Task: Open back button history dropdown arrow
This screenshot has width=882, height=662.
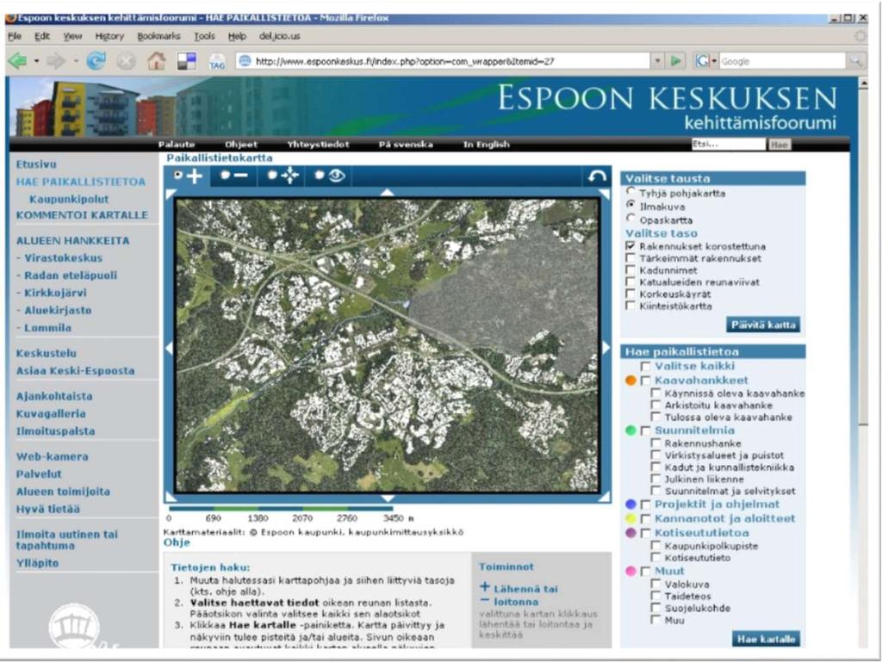Action: click(36, 61)
